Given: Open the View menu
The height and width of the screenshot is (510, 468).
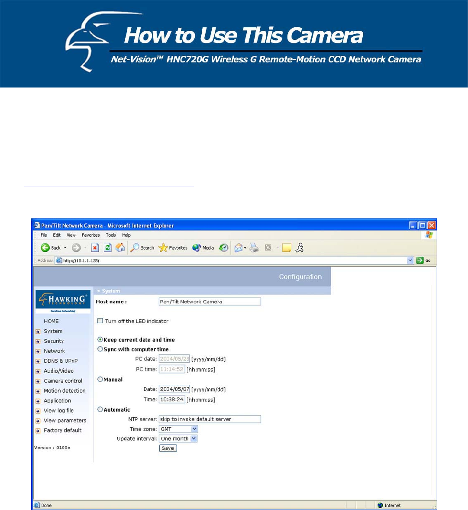Looking at the screenshot, I should pyautogui.click(x=71, y=235).
